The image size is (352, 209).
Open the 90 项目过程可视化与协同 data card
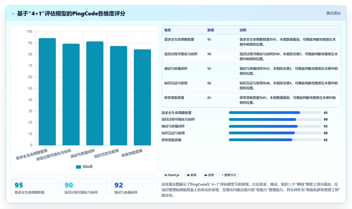point(84,188)
